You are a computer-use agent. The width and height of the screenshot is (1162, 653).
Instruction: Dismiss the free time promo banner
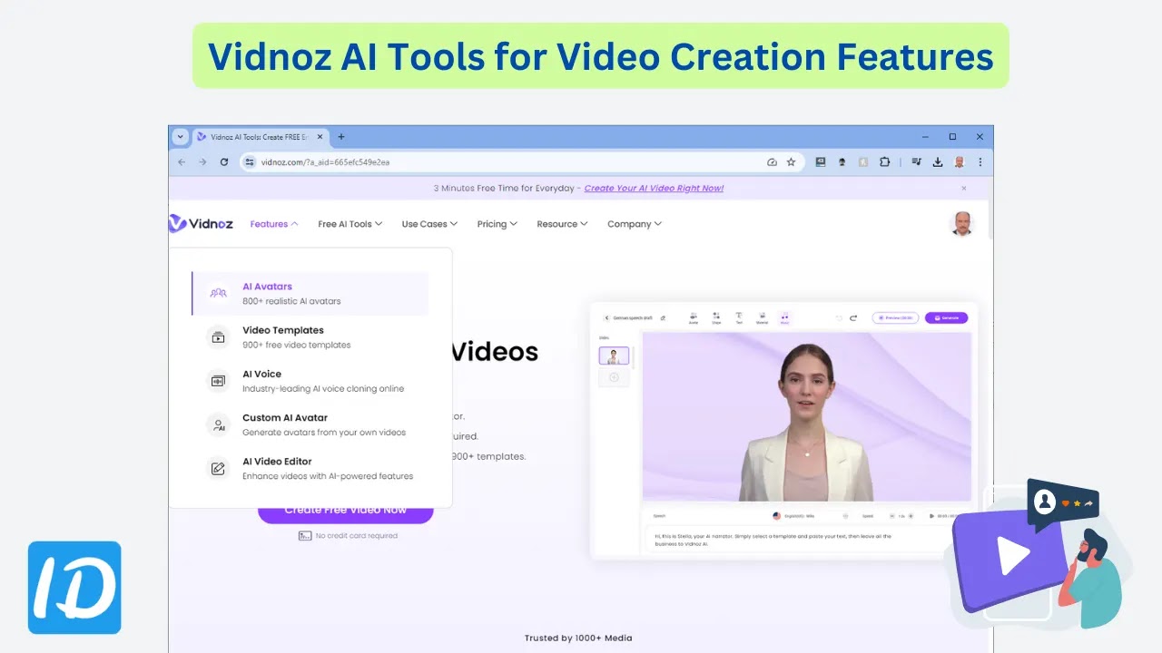click(964, 189)
